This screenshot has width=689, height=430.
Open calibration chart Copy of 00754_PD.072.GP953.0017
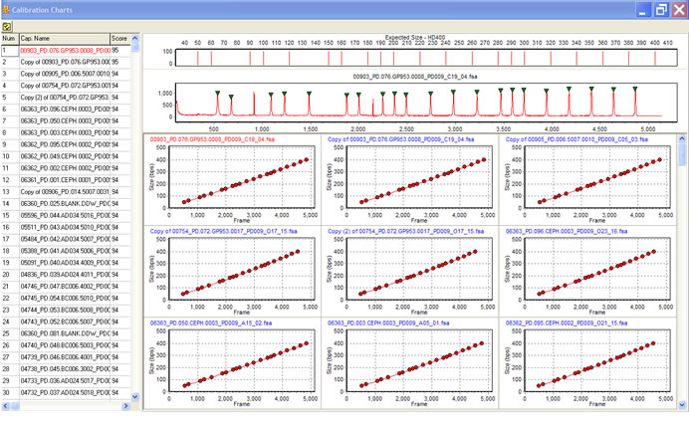tap(233, 272)
